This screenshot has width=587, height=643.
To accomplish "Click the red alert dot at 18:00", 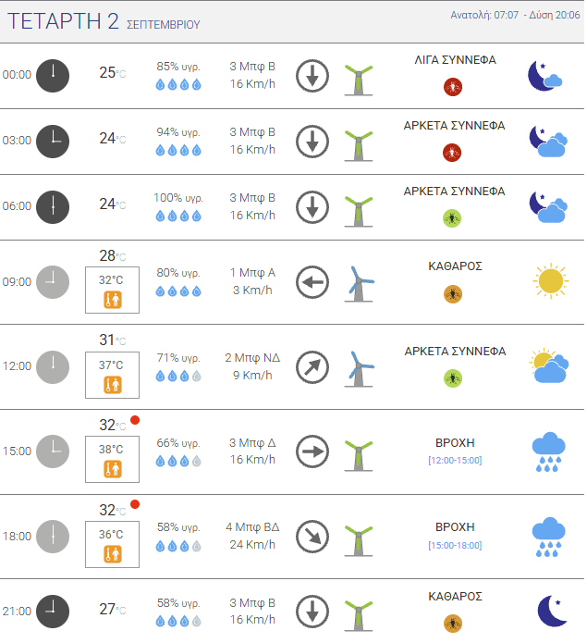I will tap(135, 504).
